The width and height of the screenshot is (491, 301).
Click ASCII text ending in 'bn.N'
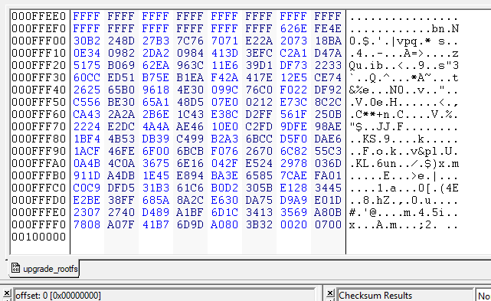click(x=404, y=29)
